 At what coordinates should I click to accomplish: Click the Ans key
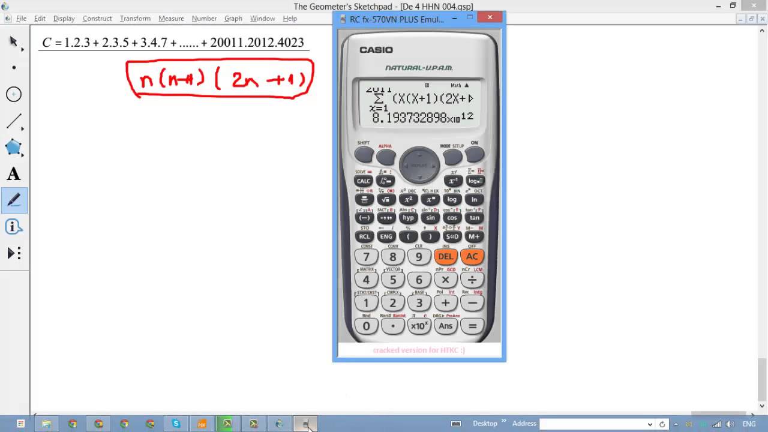click(445, 326)
